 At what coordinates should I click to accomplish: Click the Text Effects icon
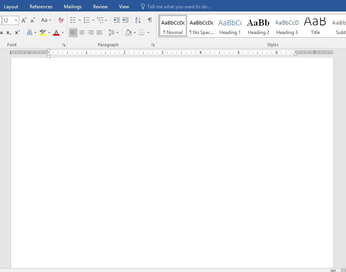(29, 32)
